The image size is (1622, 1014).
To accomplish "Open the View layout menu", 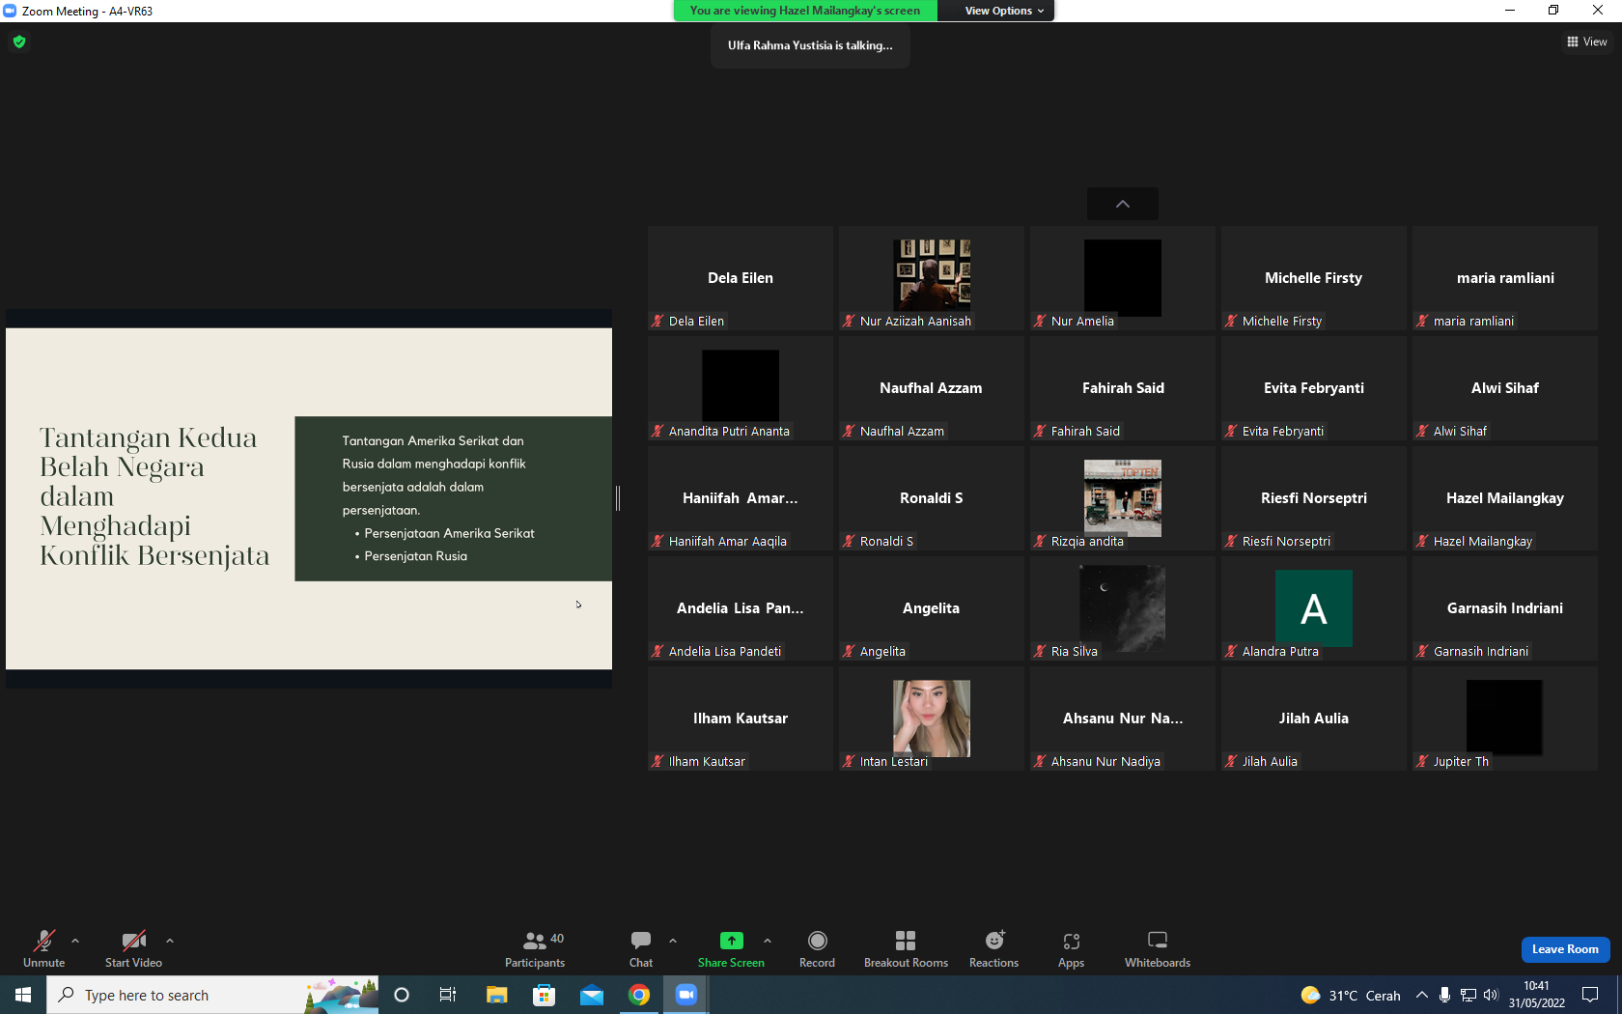I will click(1586, 42).
